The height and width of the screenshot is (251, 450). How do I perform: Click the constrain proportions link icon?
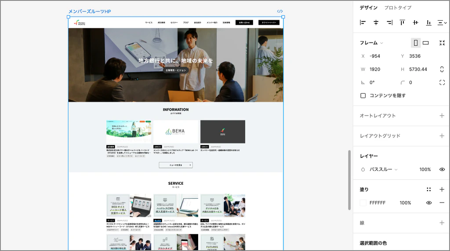click(442, 69)
